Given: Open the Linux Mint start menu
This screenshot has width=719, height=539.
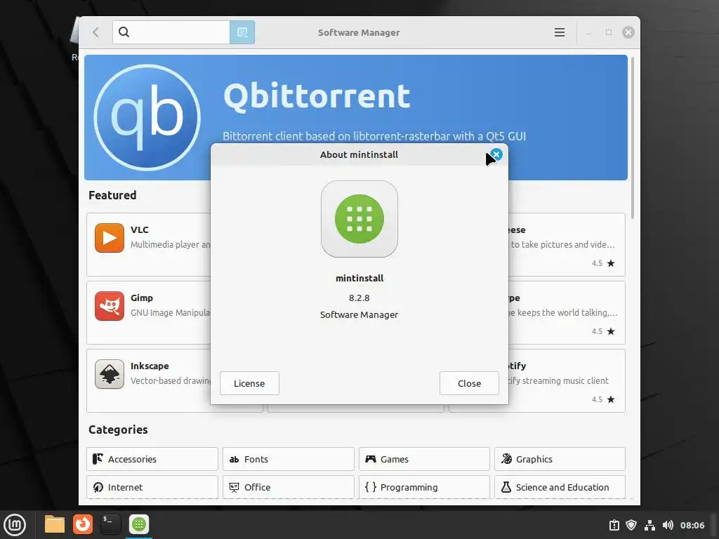Looking at the screenshot, I should [15, 524].
